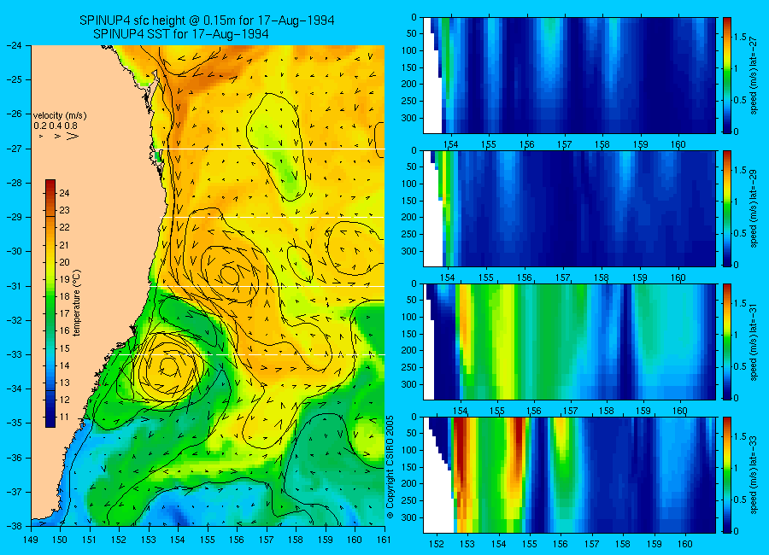Click the 'temperature (°C)' colorbar label
Screen dimensions: 769x555
(77, 302)
